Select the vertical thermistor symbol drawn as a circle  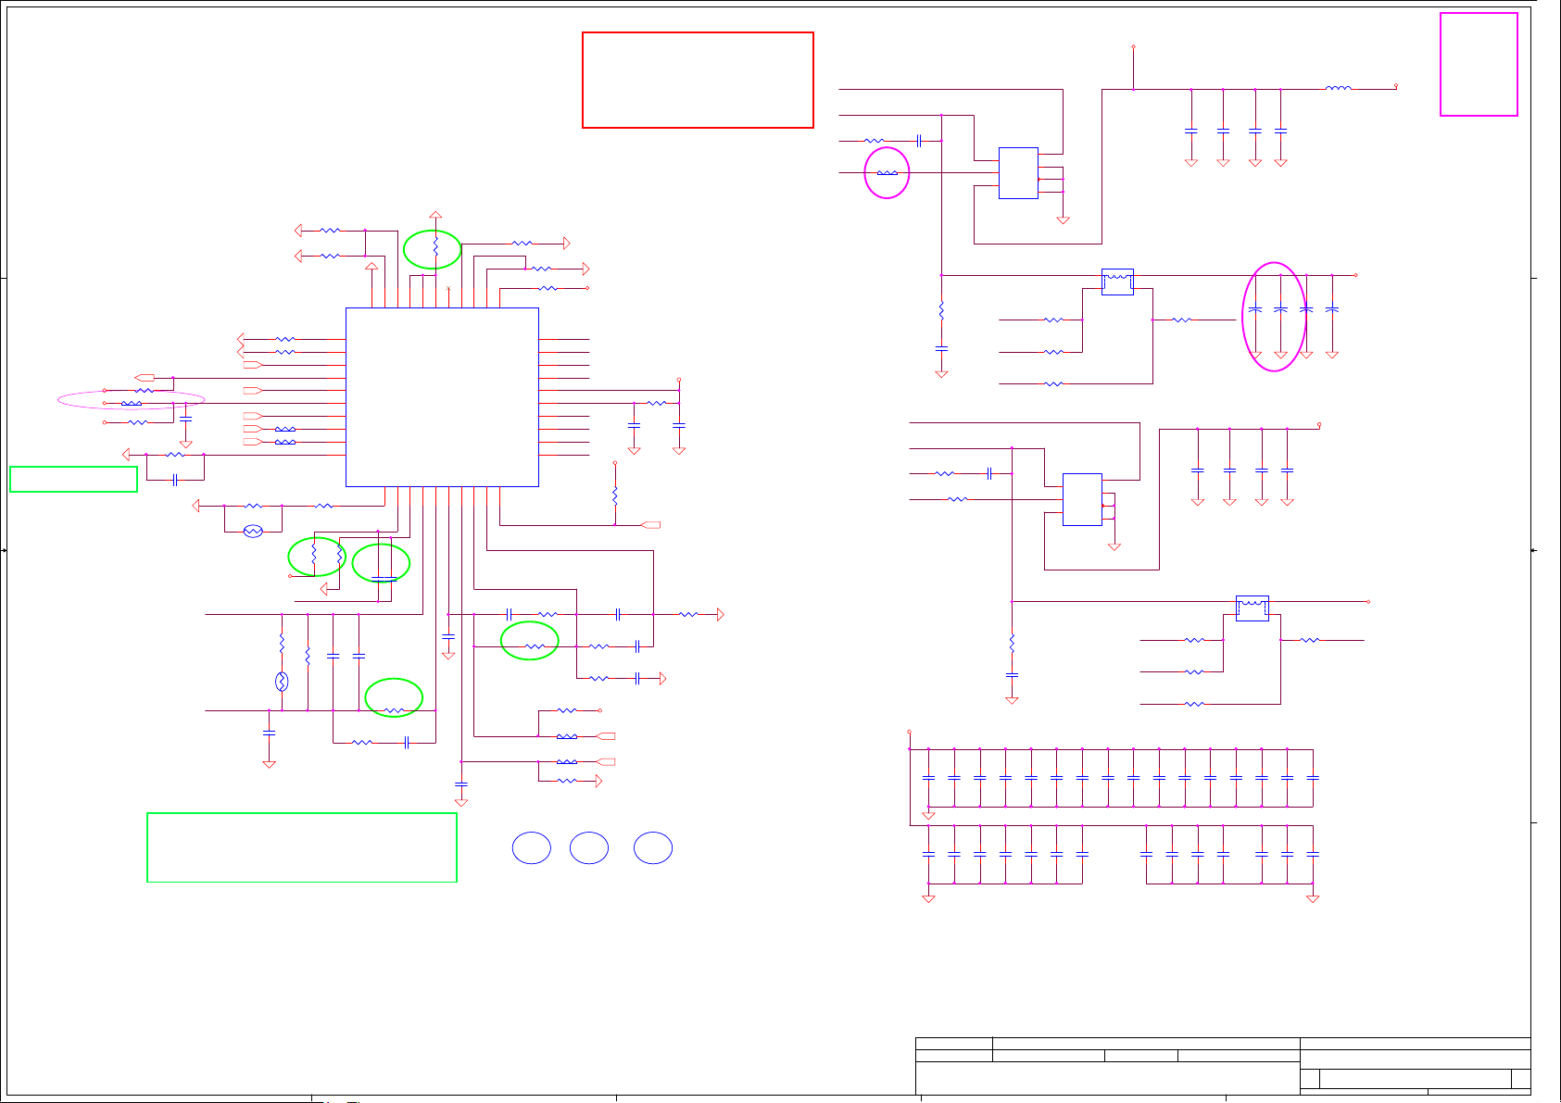282,682
